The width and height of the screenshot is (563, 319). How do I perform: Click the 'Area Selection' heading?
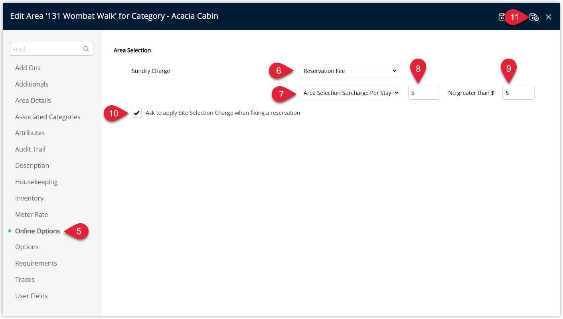point(132,50)
